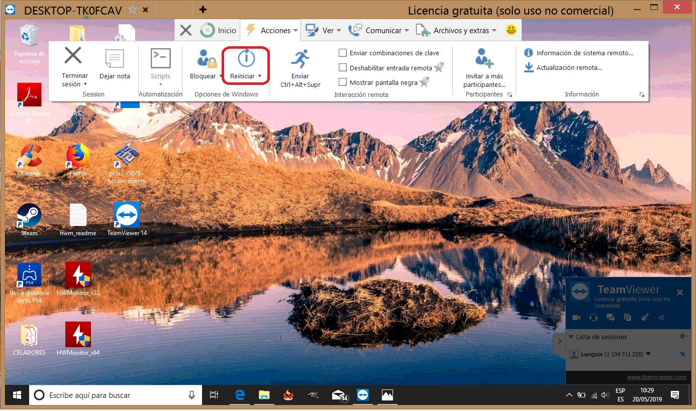The image size is (696, 411).
Task: Click the remote Windows Start button
Action: [x=17, y=395]
